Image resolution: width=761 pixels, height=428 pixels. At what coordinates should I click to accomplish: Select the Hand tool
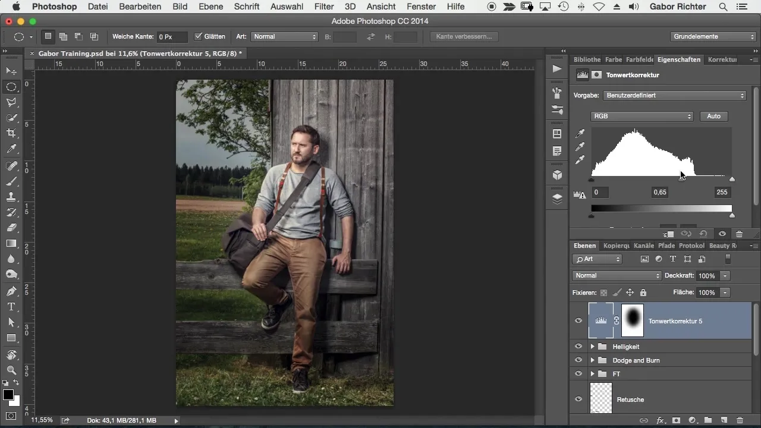pos(11,355)
